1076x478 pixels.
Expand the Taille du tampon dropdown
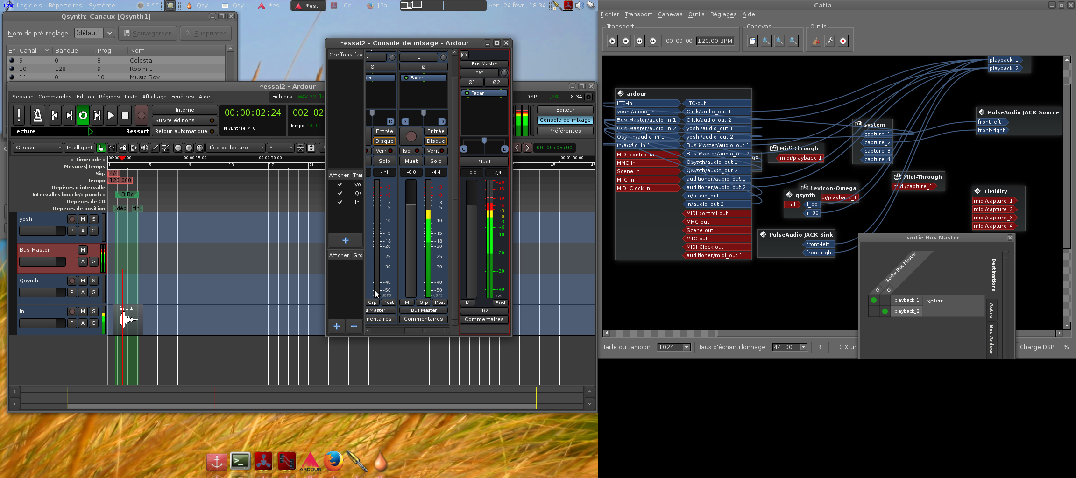[673, 347]
